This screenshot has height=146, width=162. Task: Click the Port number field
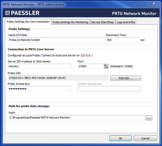point(91,66)
